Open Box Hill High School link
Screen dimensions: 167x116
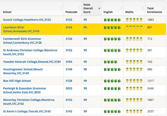point(17,81)
